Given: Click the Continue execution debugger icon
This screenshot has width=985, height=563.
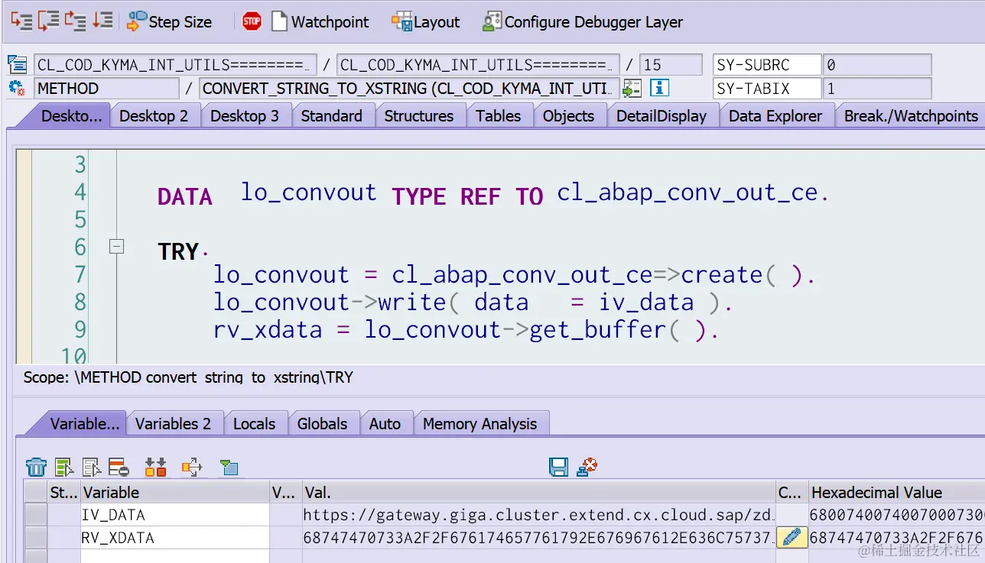Looking at the screenshot, I should (x=102, y=21).
